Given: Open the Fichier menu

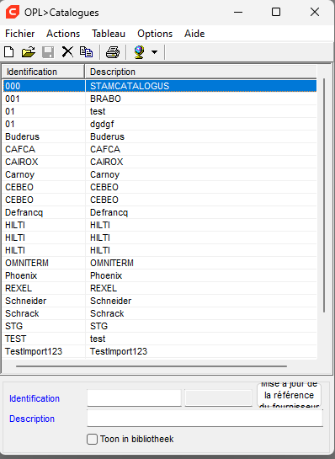Looking at the screenshot, I should coord(20,34).
